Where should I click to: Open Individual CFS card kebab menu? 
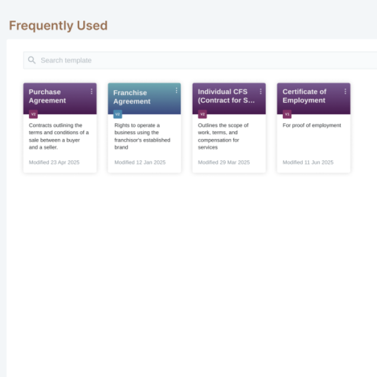point(261,91)
